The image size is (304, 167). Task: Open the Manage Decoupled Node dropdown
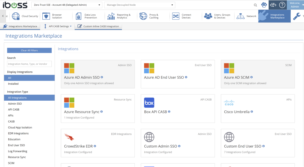coord(140,5)
